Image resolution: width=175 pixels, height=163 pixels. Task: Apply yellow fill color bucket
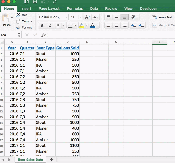tap(82, 25)
